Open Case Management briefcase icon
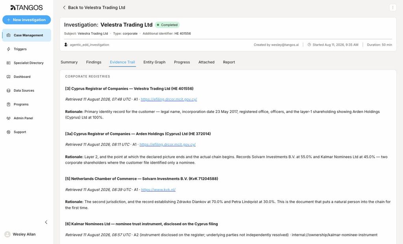The width and height of the screenshot is (403, 244). [x=9, y=35]
